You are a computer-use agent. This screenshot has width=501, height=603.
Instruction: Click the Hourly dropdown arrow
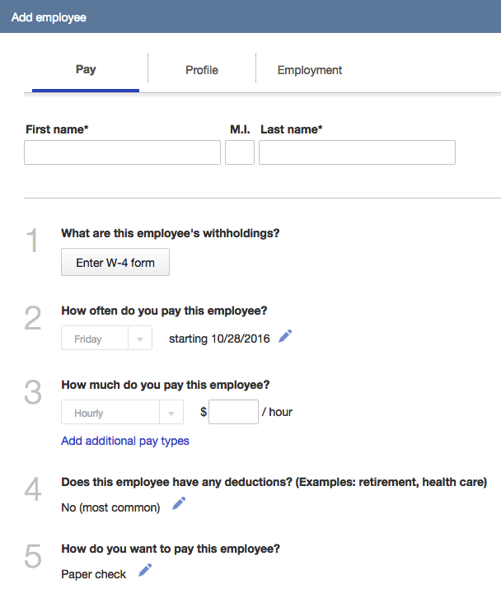(171, 413)
